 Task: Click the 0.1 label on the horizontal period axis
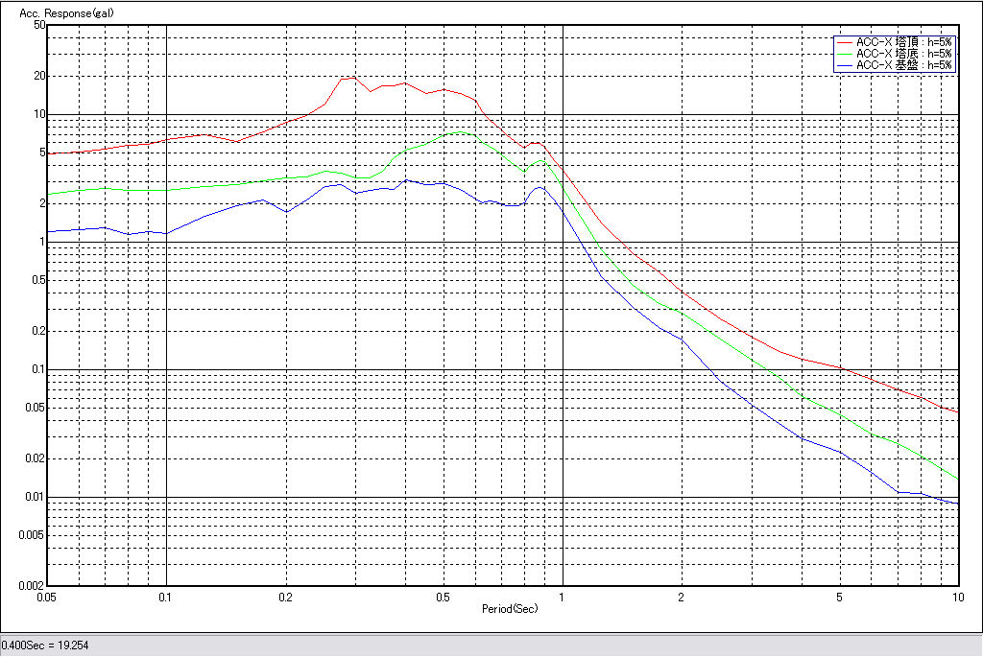[x=167, y=598]
